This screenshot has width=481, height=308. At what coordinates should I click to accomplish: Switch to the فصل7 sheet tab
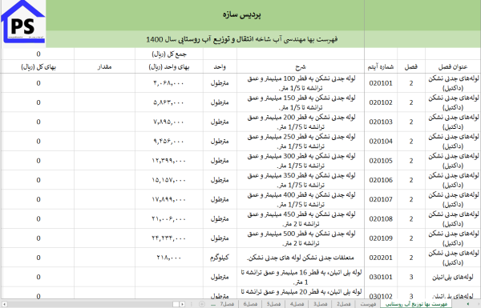coord(227,304)
